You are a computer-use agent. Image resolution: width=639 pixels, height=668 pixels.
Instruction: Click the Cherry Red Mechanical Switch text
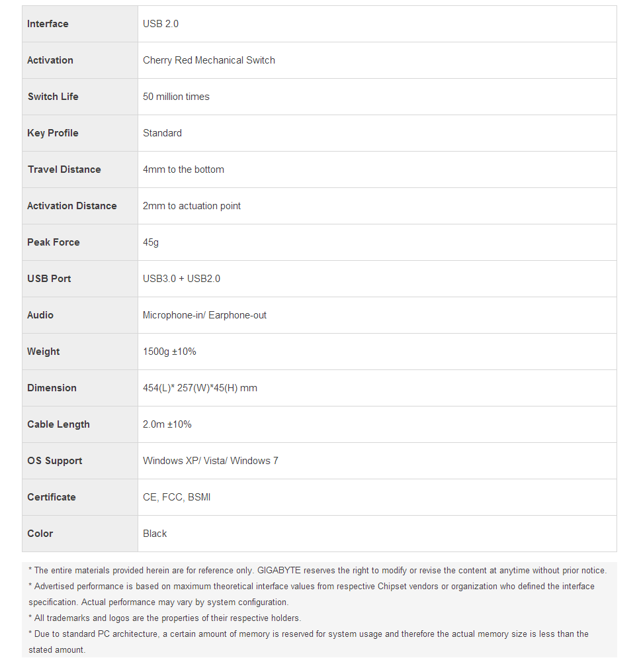(x=209, y=60)
